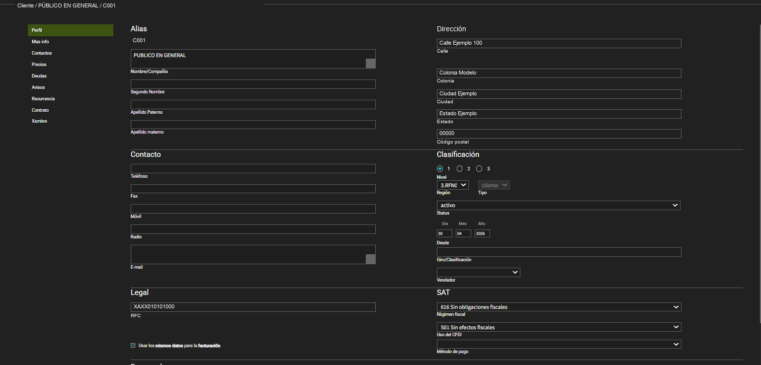Open the Tipo dropdown showing cliente
This screenshot has width=761, height=365.
coord(494,185)
